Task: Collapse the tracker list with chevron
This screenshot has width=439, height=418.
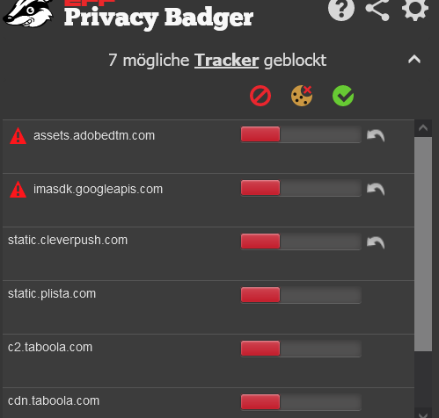Action: [x=414, y=60]
